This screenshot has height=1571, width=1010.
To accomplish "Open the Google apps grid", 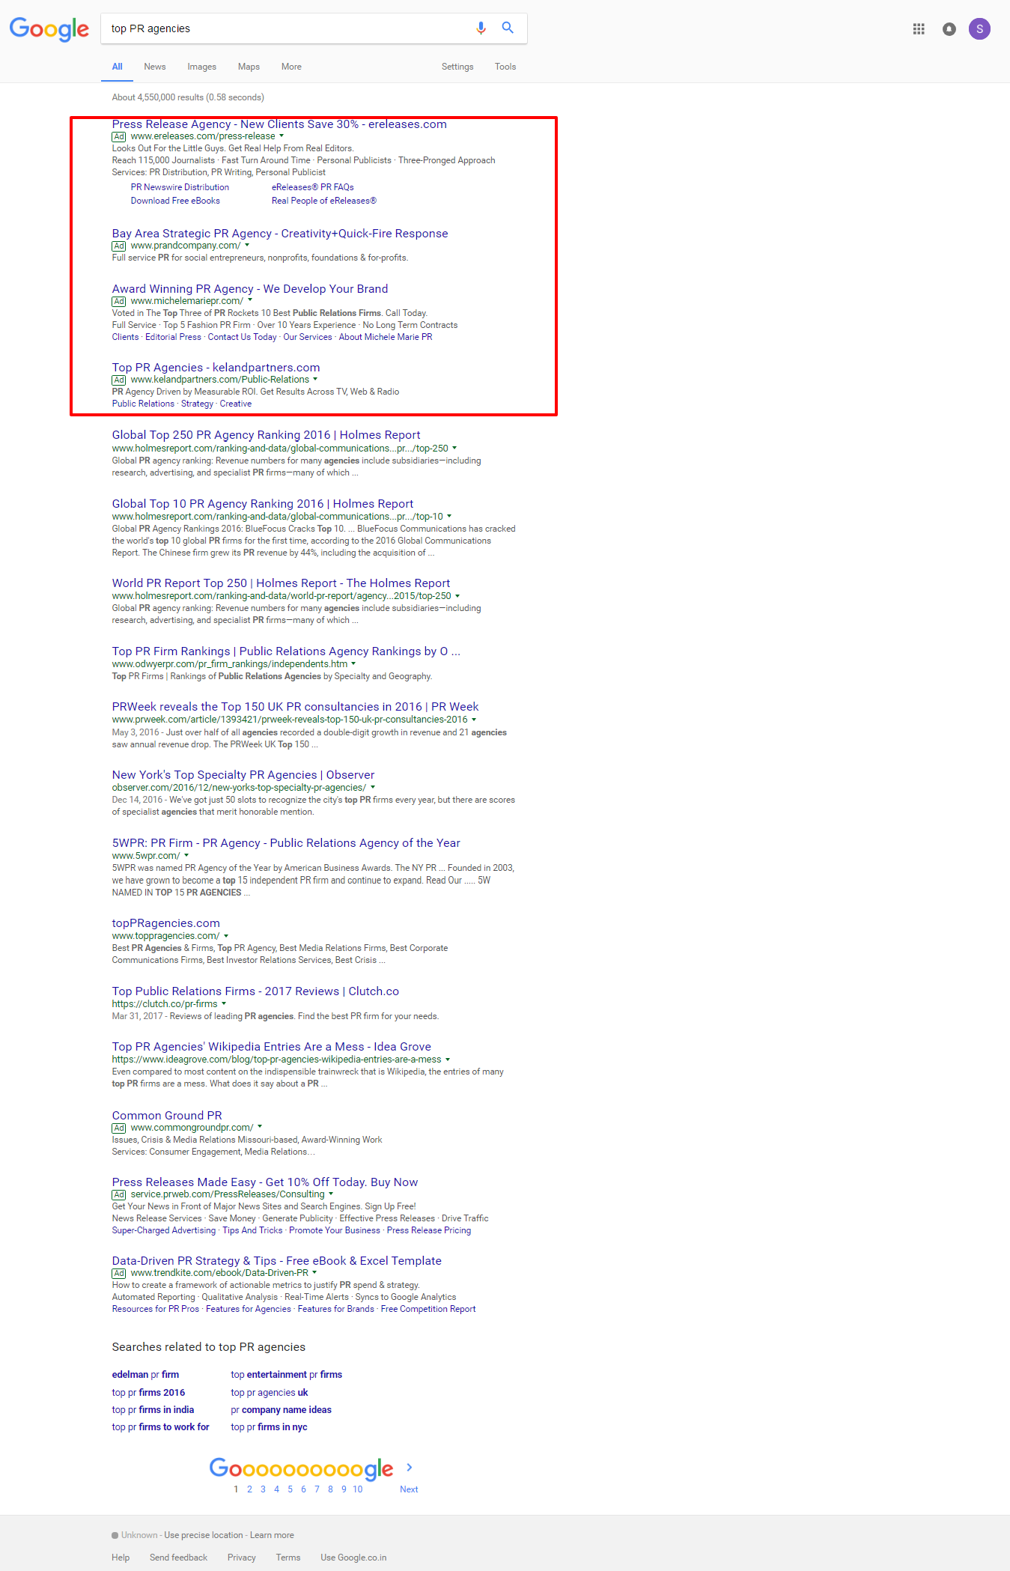I will click(919, 29).
